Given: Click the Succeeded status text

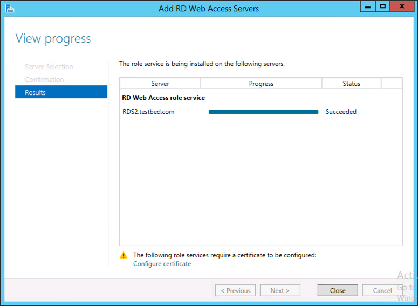Looking at the screenshot, I should (341, 112).
